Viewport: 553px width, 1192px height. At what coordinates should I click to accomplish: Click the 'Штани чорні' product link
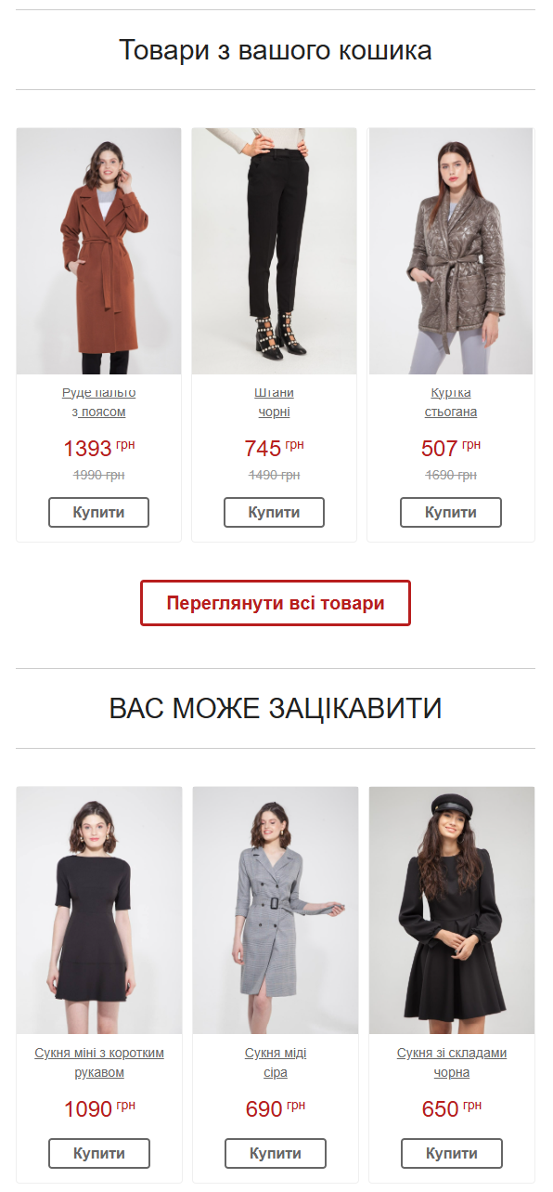275,402
